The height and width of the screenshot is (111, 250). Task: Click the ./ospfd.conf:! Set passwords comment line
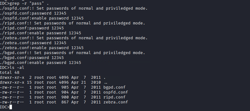pyautogui.click(x=74, y=8)
